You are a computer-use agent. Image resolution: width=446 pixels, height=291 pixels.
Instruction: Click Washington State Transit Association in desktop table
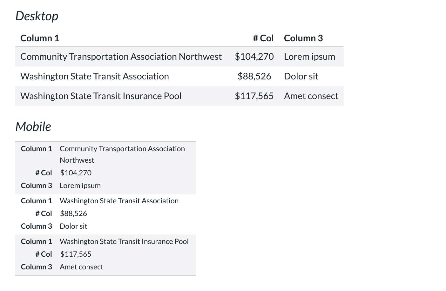[x=95, y=76]
